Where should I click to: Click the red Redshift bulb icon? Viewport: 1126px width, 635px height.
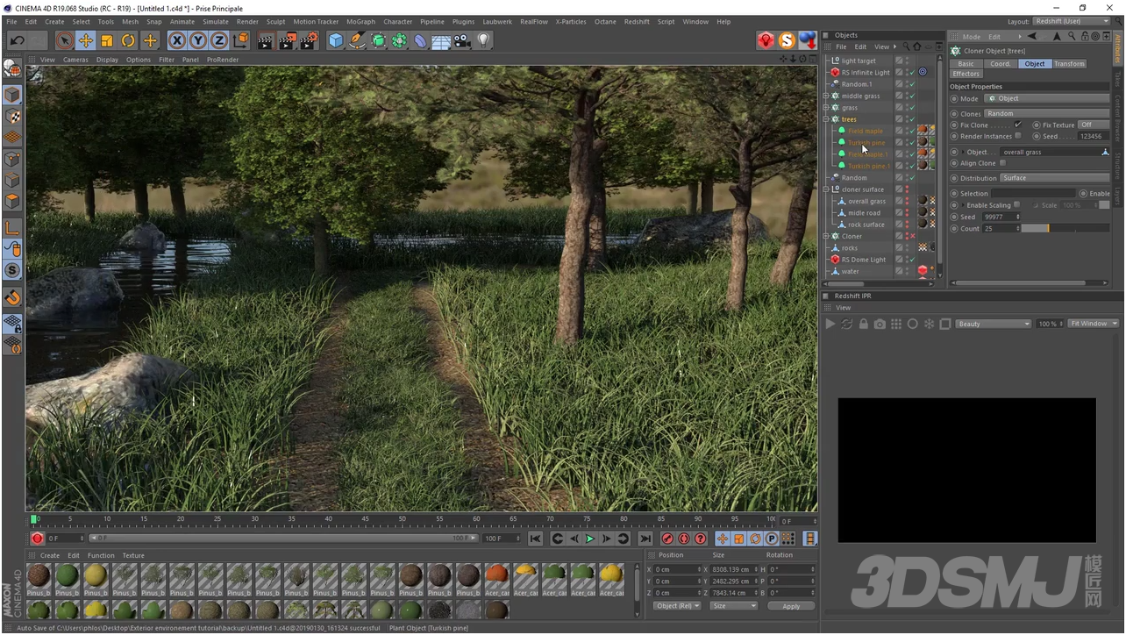(766, 40)
